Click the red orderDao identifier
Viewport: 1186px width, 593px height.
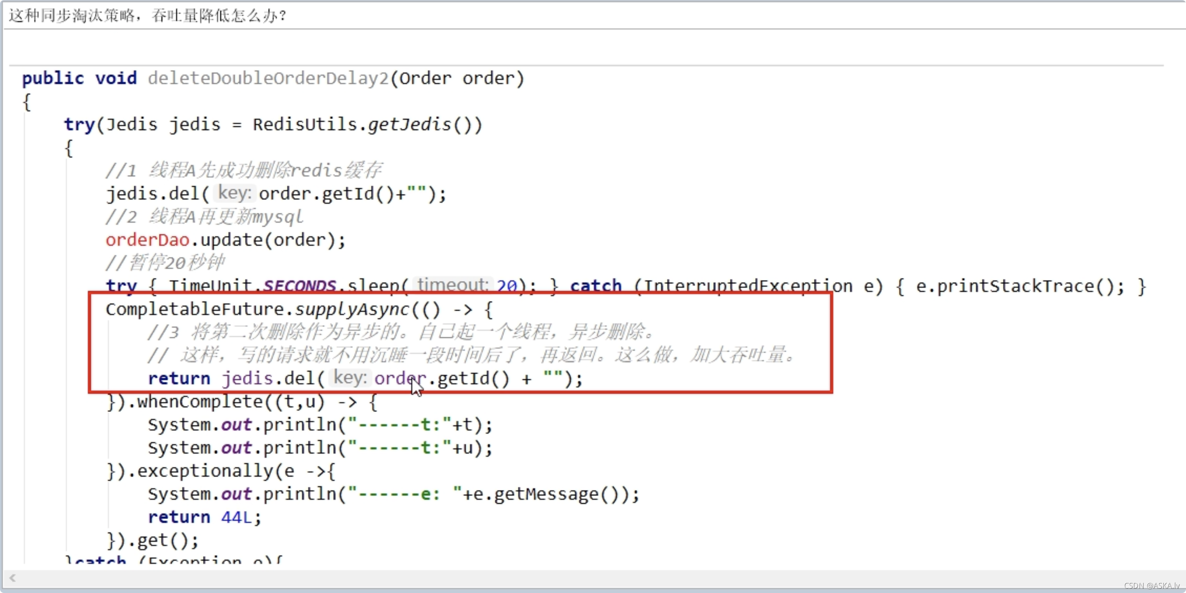pos(147,240)
